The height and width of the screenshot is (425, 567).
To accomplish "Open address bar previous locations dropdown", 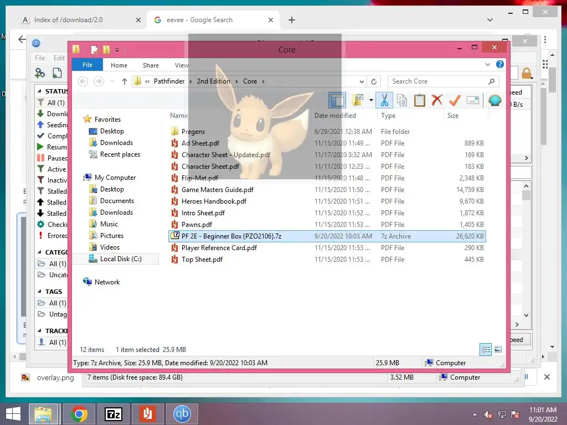I will coord(362,81).
